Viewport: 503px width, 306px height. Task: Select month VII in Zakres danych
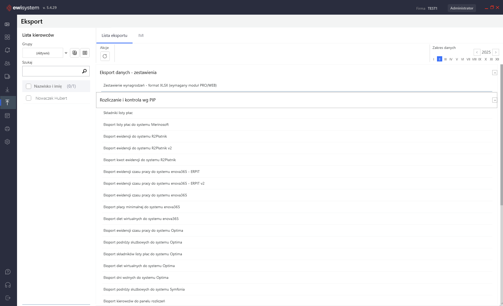pos(468,59)
